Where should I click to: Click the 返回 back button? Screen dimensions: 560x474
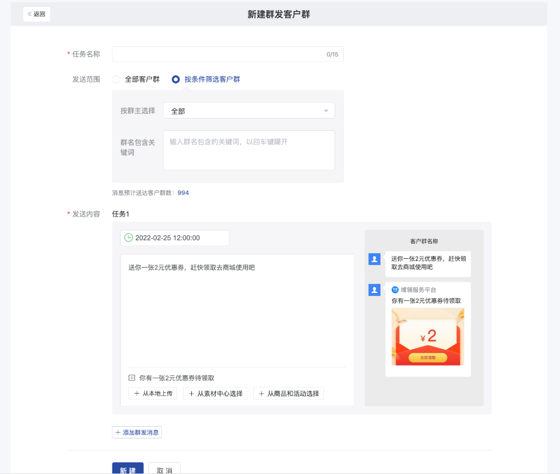(37, 14)
